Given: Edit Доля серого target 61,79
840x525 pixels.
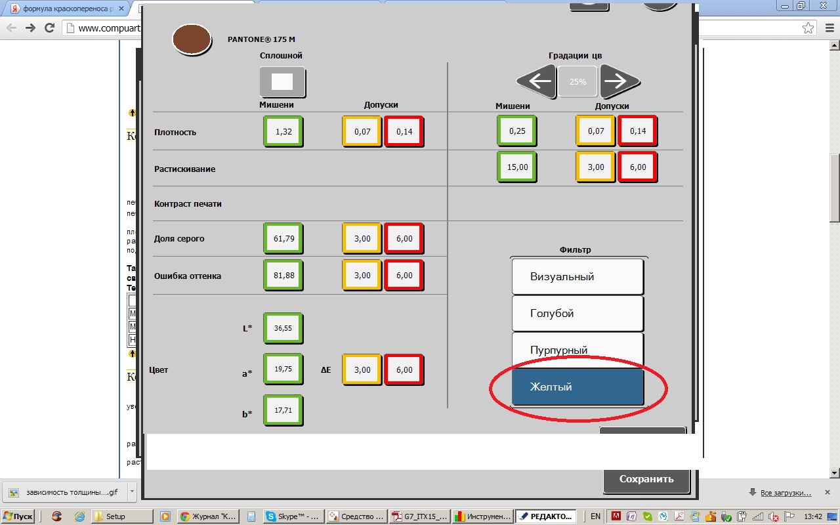Looking at the screenshot, I should [283, 238].
